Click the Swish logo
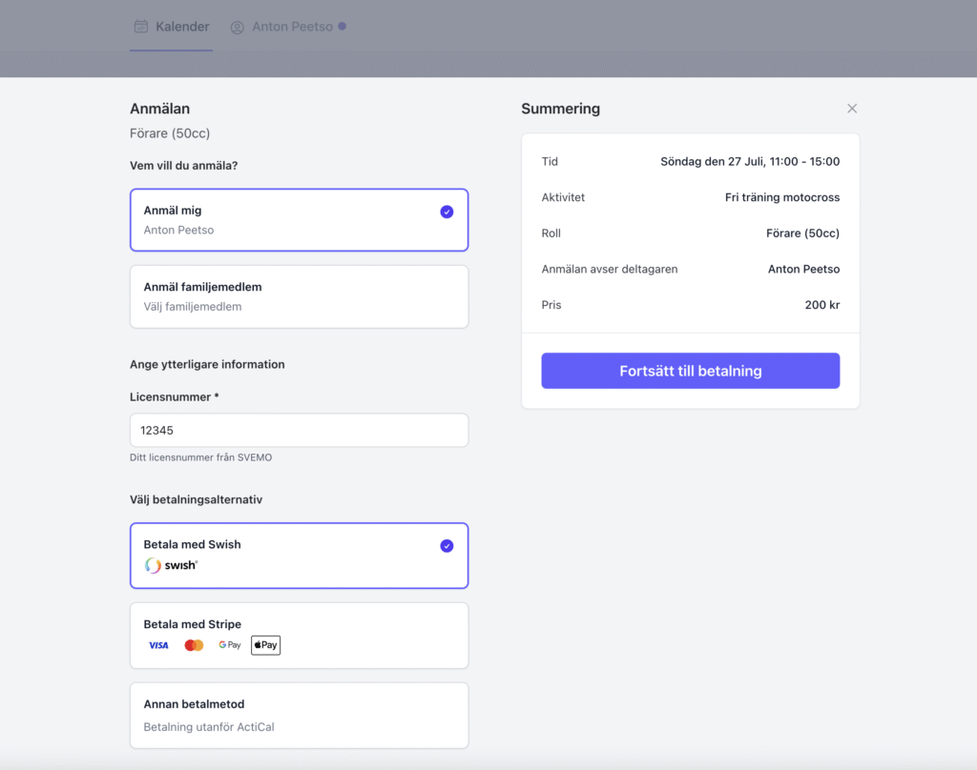This screenshot has height=770, width=977. (172, 565)
